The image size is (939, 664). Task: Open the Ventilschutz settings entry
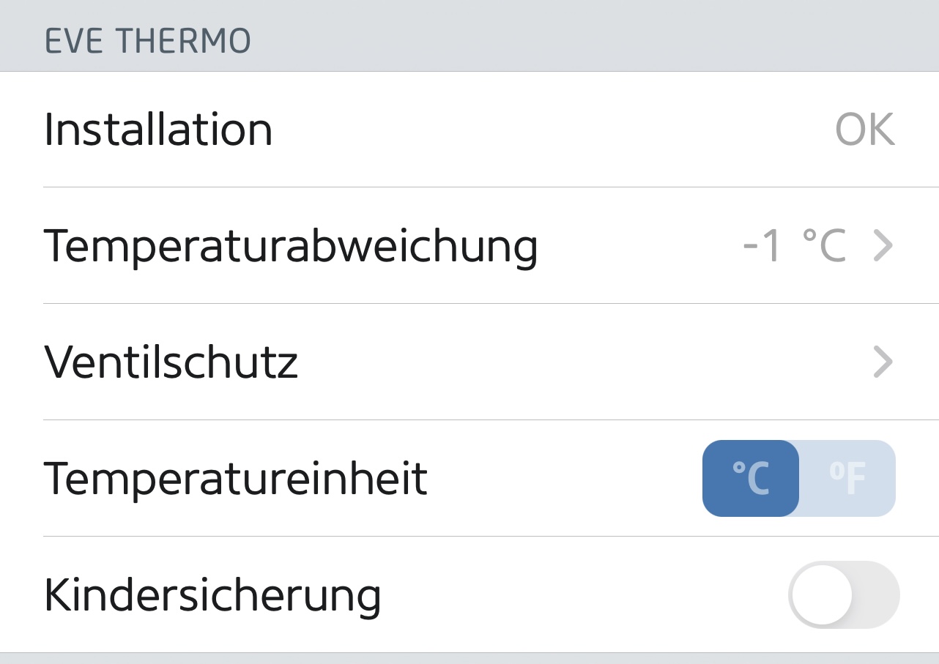pos(171,362)
